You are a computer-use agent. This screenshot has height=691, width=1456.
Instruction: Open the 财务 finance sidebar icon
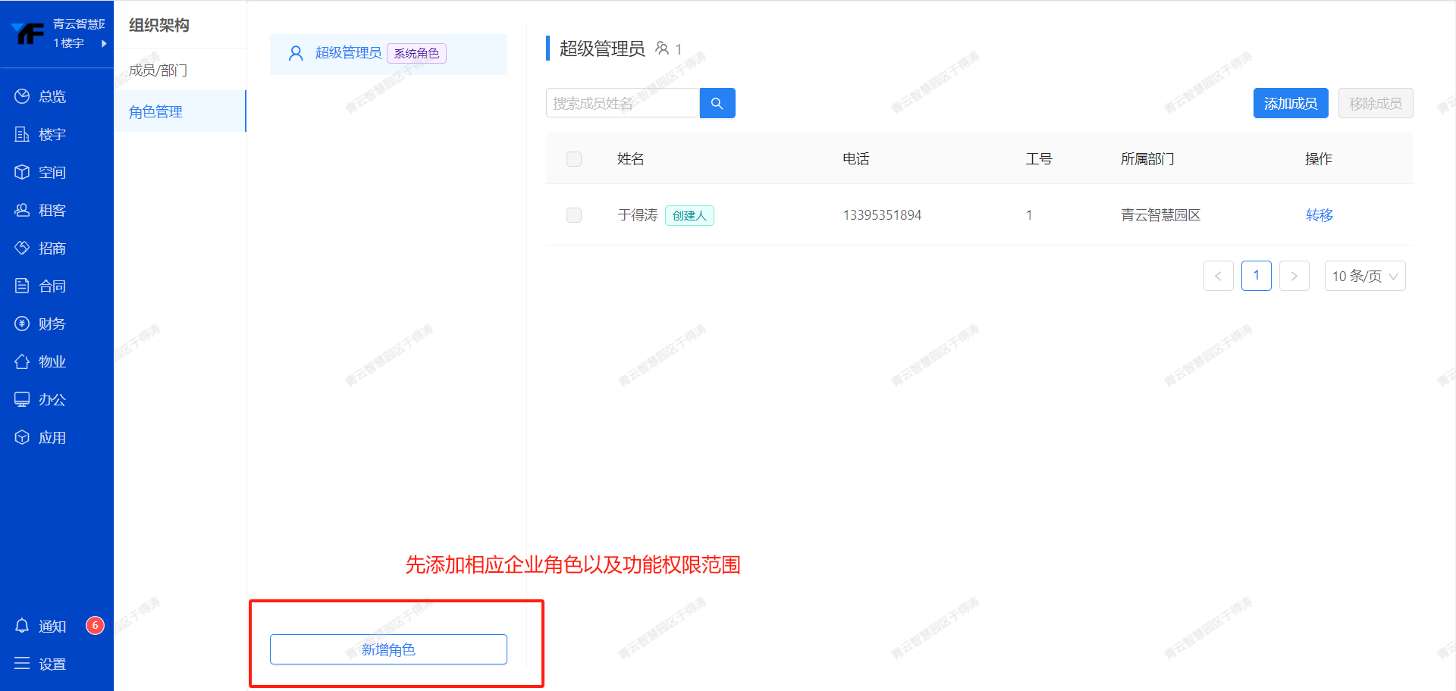tap(22, 324)
